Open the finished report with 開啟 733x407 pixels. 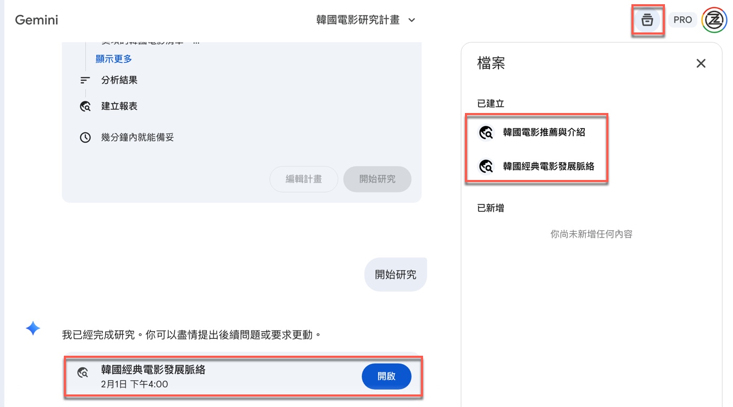click(386, 376)
